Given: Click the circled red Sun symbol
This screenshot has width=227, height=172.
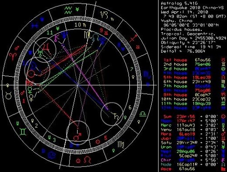Looking at the screenshot, I should click(x=31, y=74).
